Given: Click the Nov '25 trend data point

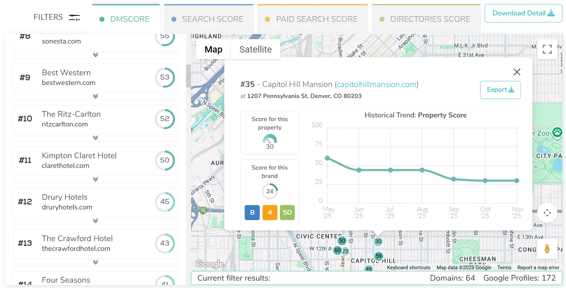Looking at the screenshot, I should [x=517, y=181].
